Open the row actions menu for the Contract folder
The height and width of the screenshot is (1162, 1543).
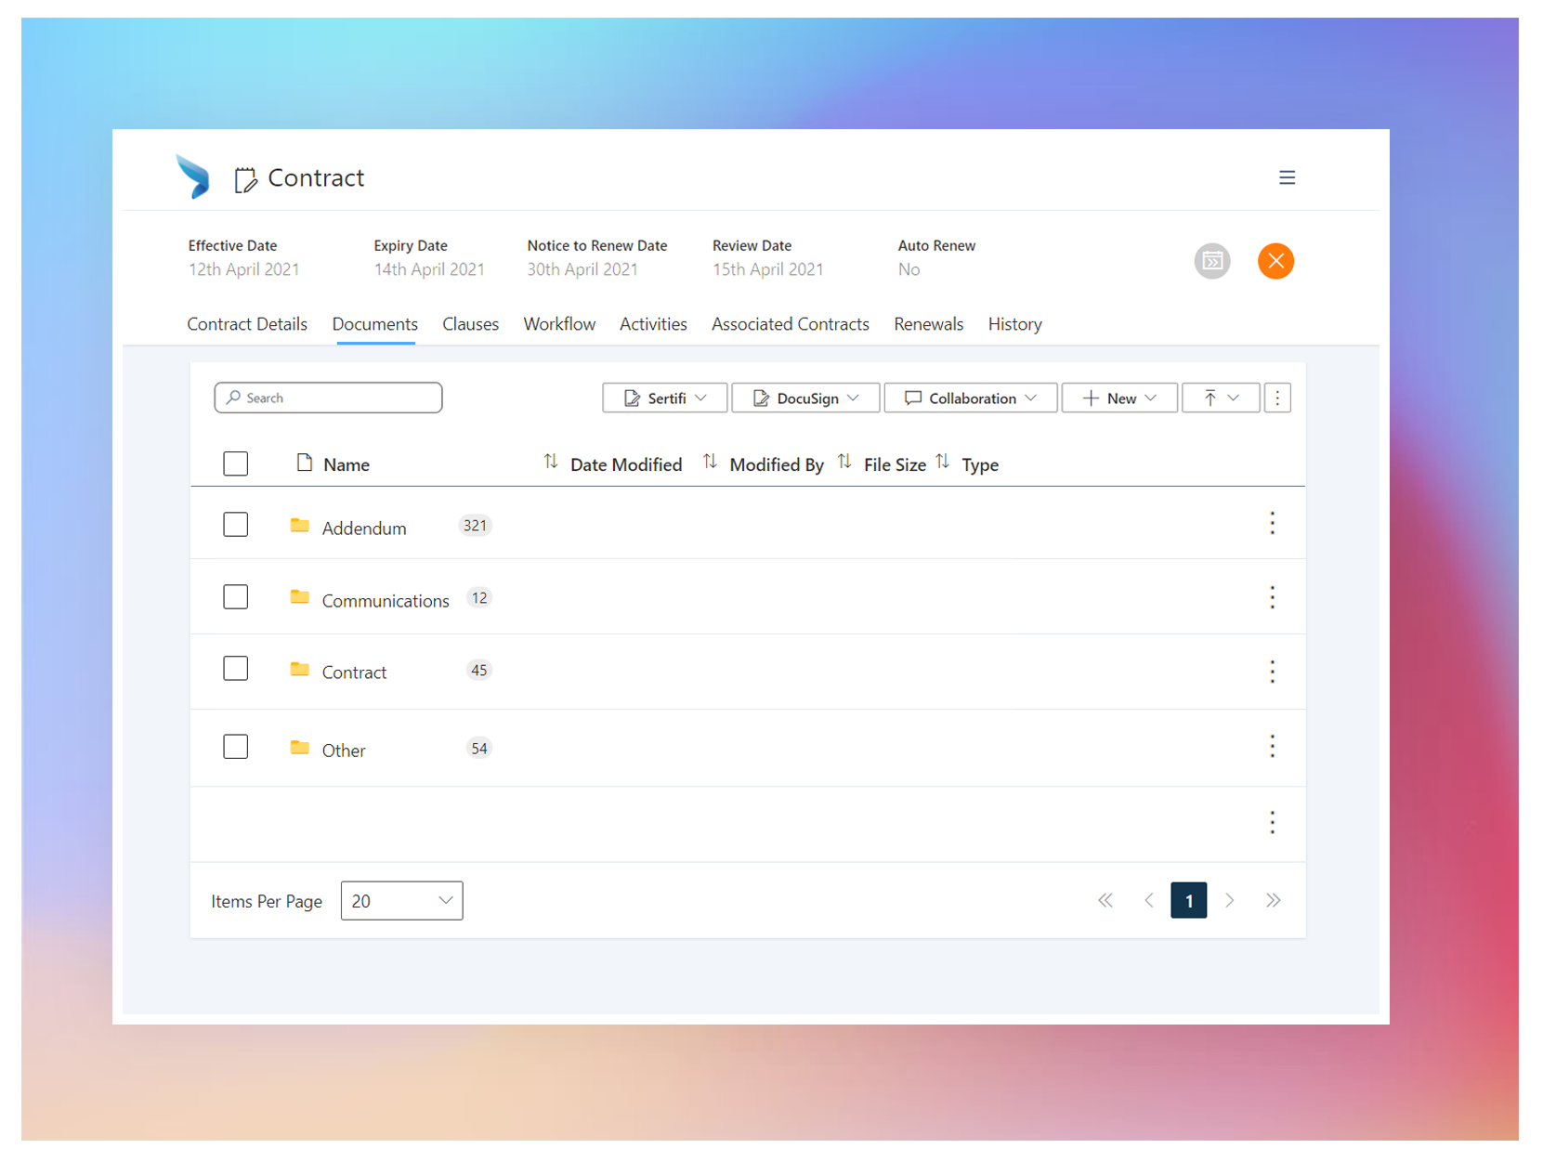click(1273, 672)
